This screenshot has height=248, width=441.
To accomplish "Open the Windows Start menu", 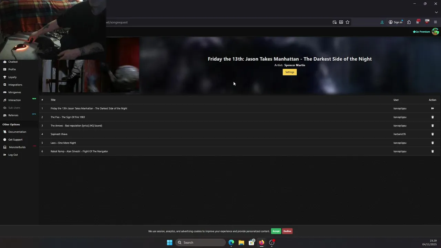I will coord(170,242).
